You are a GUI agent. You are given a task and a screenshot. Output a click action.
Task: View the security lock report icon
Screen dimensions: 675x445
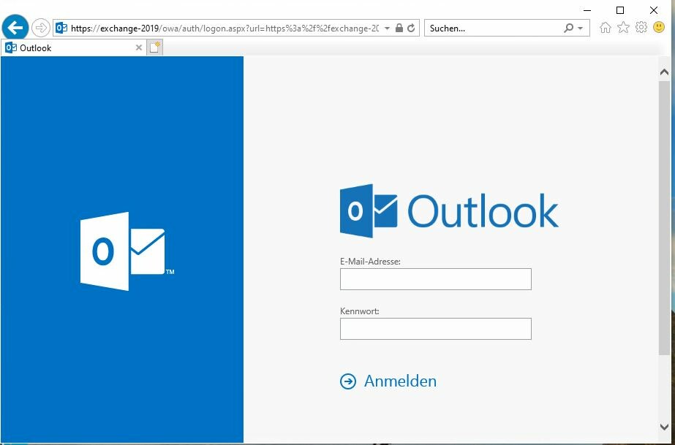pos(399,28)
